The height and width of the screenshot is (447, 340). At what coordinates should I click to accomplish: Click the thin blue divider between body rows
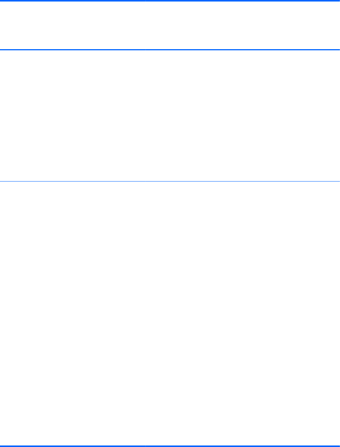pos(170,181)
